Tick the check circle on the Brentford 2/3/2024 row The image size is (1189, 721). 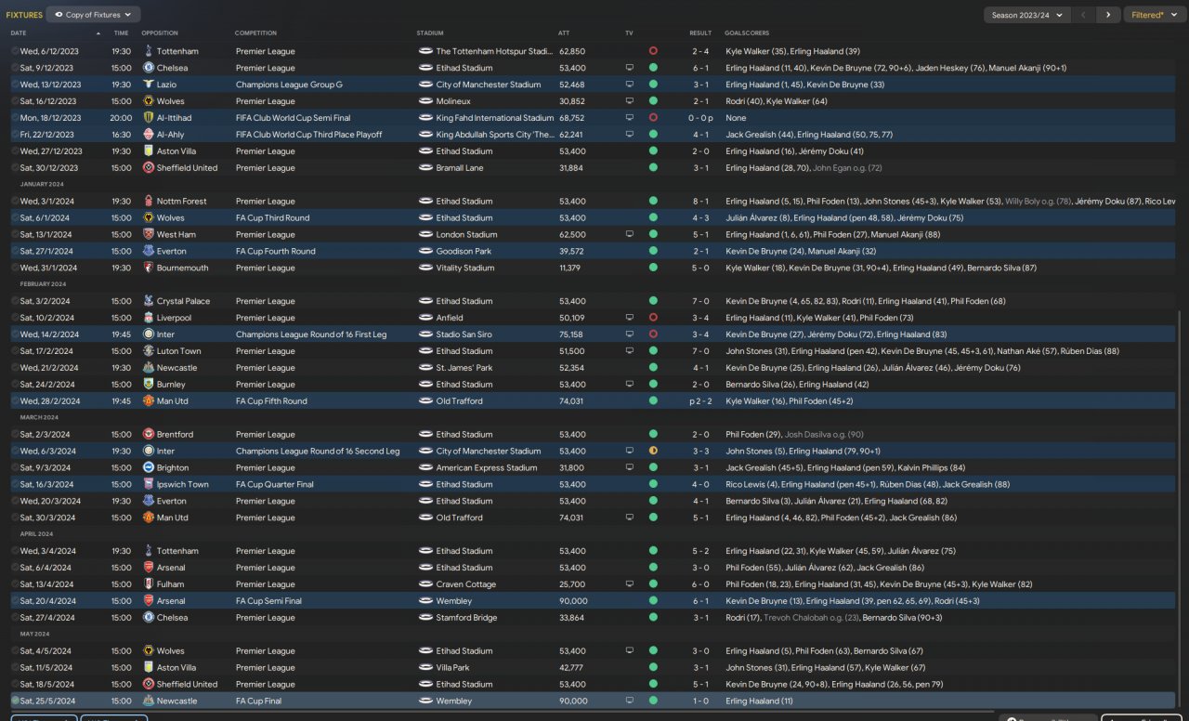point(15,435)
